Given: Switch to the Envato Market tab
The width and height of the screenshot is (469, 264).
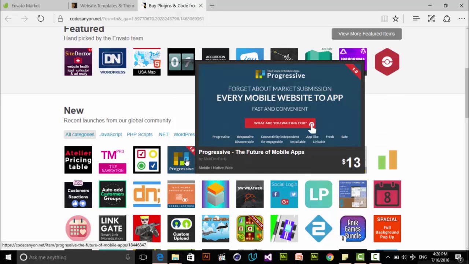Looking at the screenshot, I should click(x=34, y=5).
